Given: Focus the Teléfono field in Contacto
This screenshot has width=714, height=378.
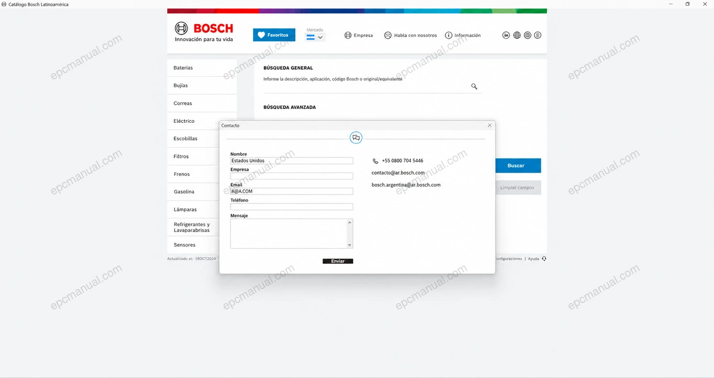Looking at the screenshot, I should 292,207.
